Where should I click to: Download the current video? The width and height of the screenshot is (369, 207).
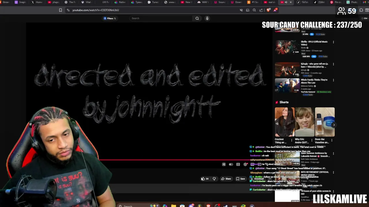click(257, 179)
